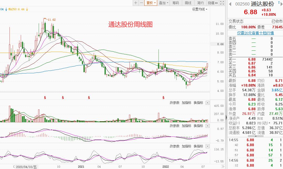Image resolution: width=283 pixels, height=169 pixels.
Task: Click the 金额 3.65亿 value
Action: (x=277, y=90)
